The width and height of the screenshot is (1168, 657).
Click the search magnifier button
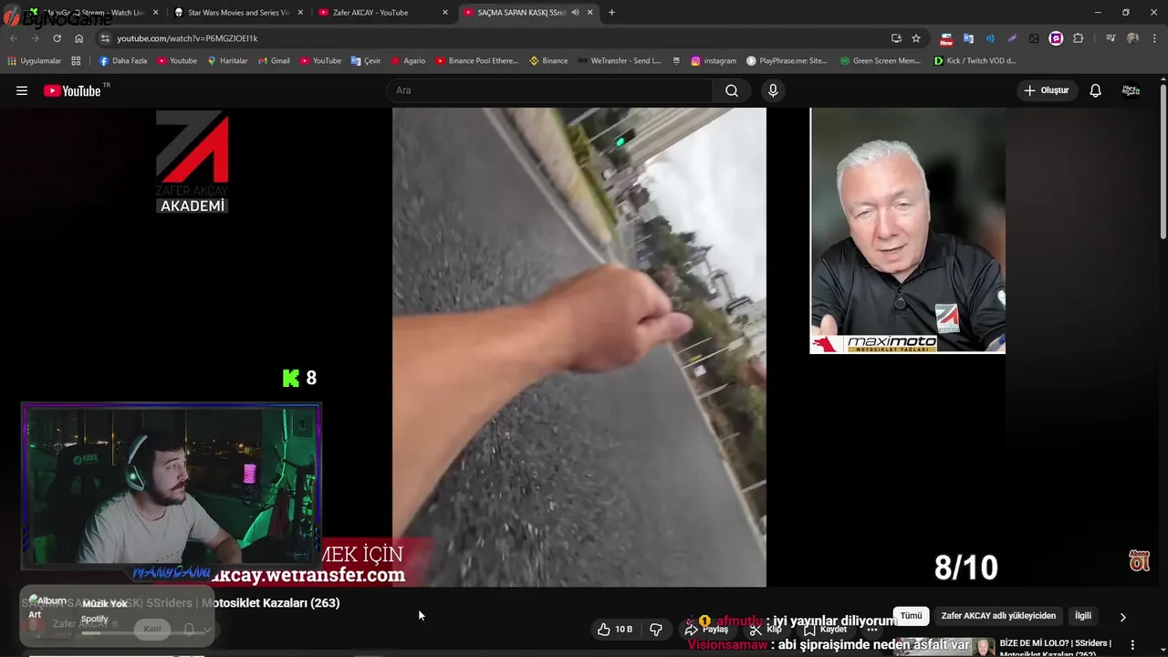pyautogui.click(x=732, y=90)
